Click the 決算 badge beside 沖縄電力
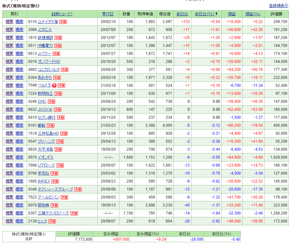Viewport: 289px width, 247px height. point(58,46)
